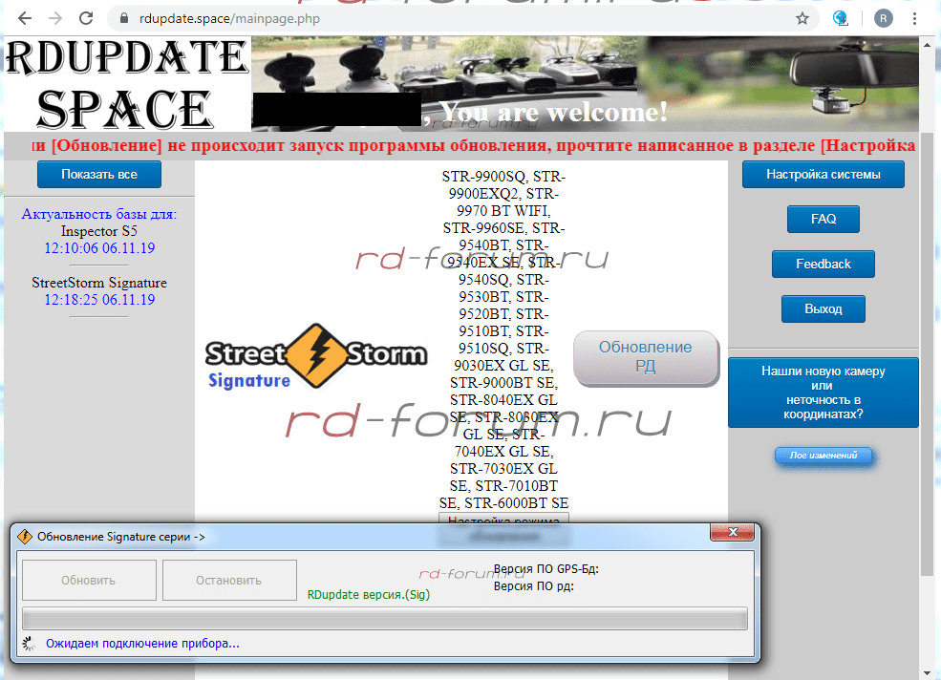This screenshot has height=680, width=941.
Task: Click the disabled Обновить button in dialog
Action: point(89,581)
